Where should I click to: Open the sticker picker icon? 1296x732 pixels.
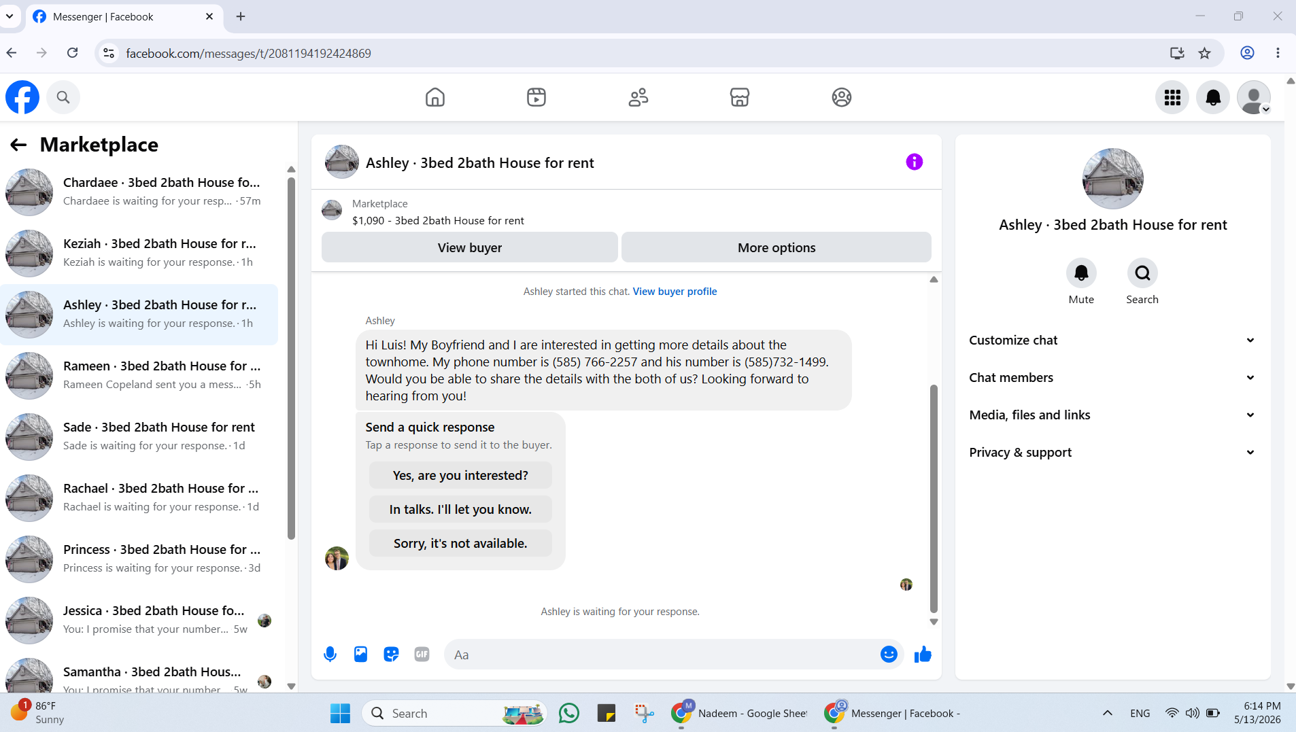coord(391,655)
